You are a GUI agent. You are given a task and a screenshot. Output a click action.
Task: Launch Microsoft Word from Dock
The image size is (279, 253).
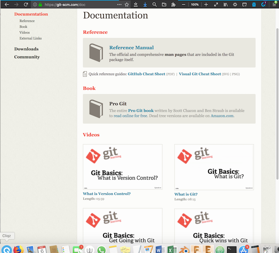click(160, 250)
